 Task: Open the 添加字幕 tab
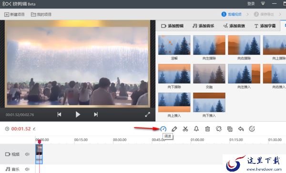pos(265,26)
